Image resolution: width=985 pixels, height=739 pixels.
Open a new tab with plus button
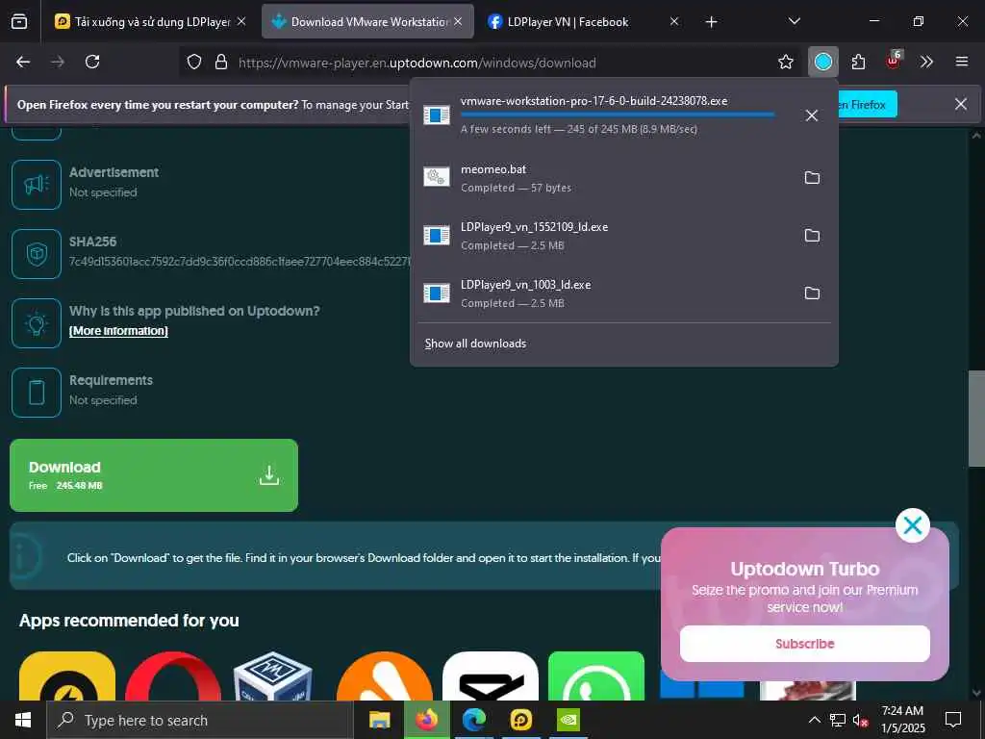[x=711, y=22]
